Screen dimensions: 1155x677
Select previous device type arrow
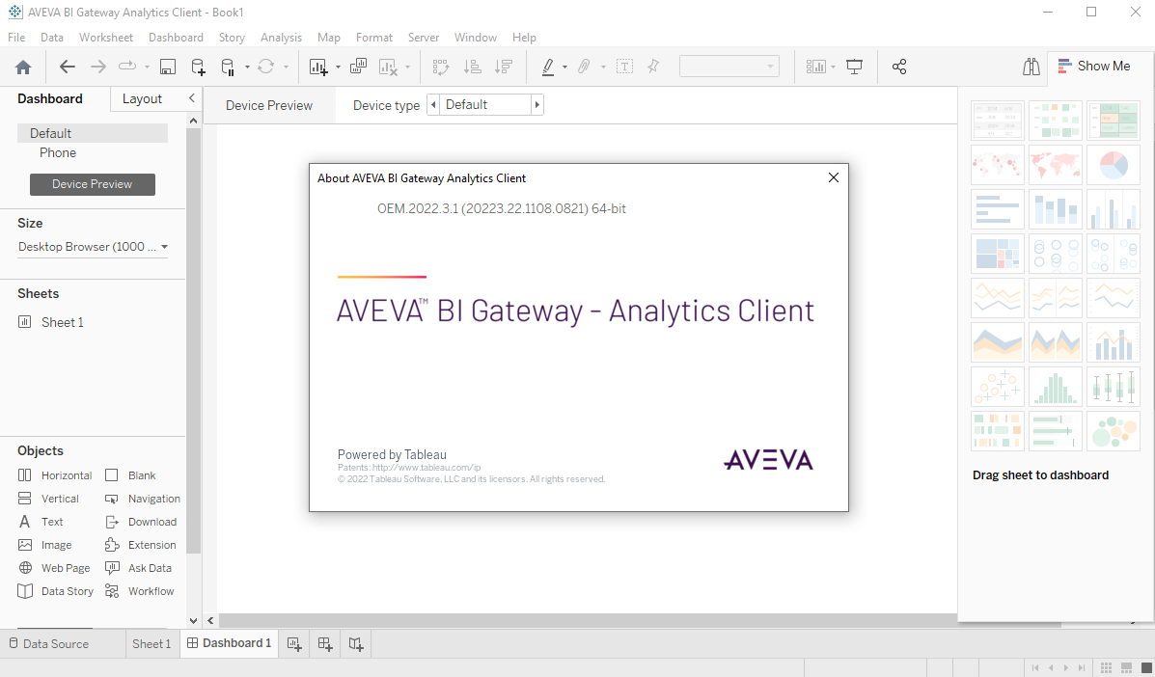[x=433, y=104]
